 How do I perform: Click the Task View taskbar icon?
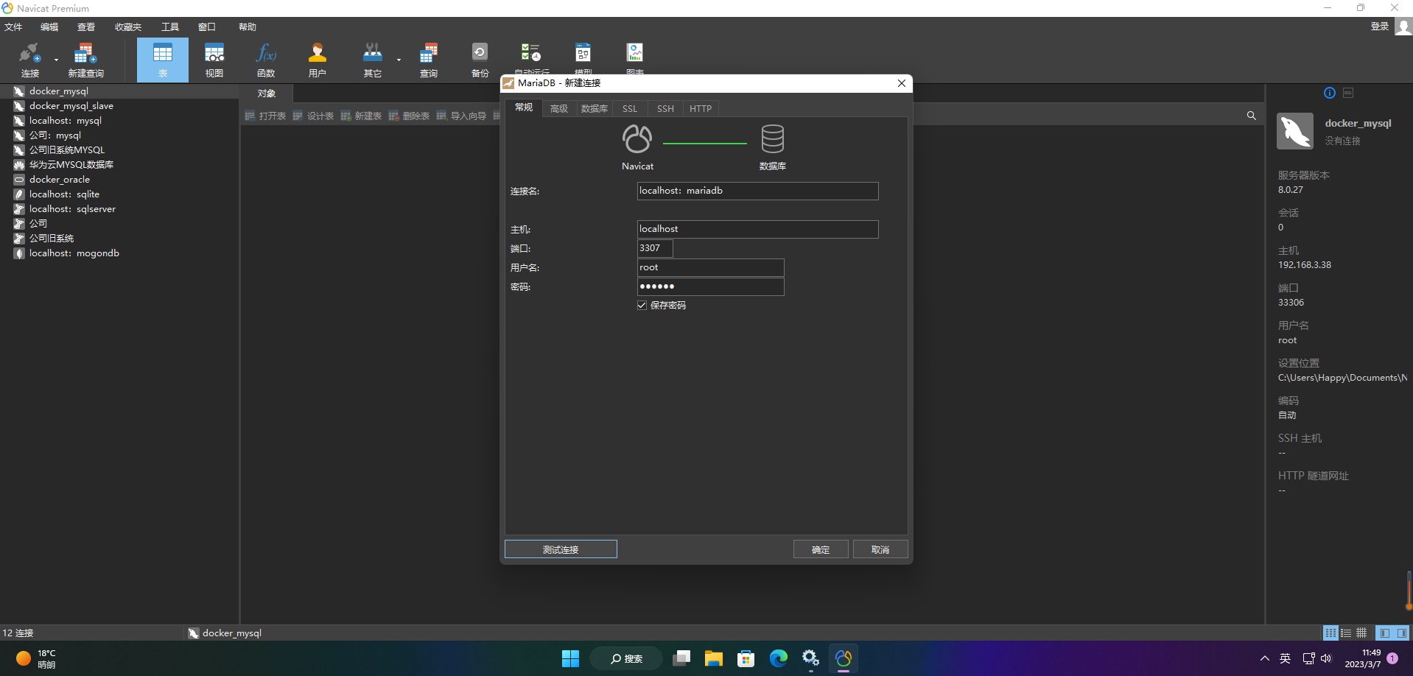click(x=681, y=658)
